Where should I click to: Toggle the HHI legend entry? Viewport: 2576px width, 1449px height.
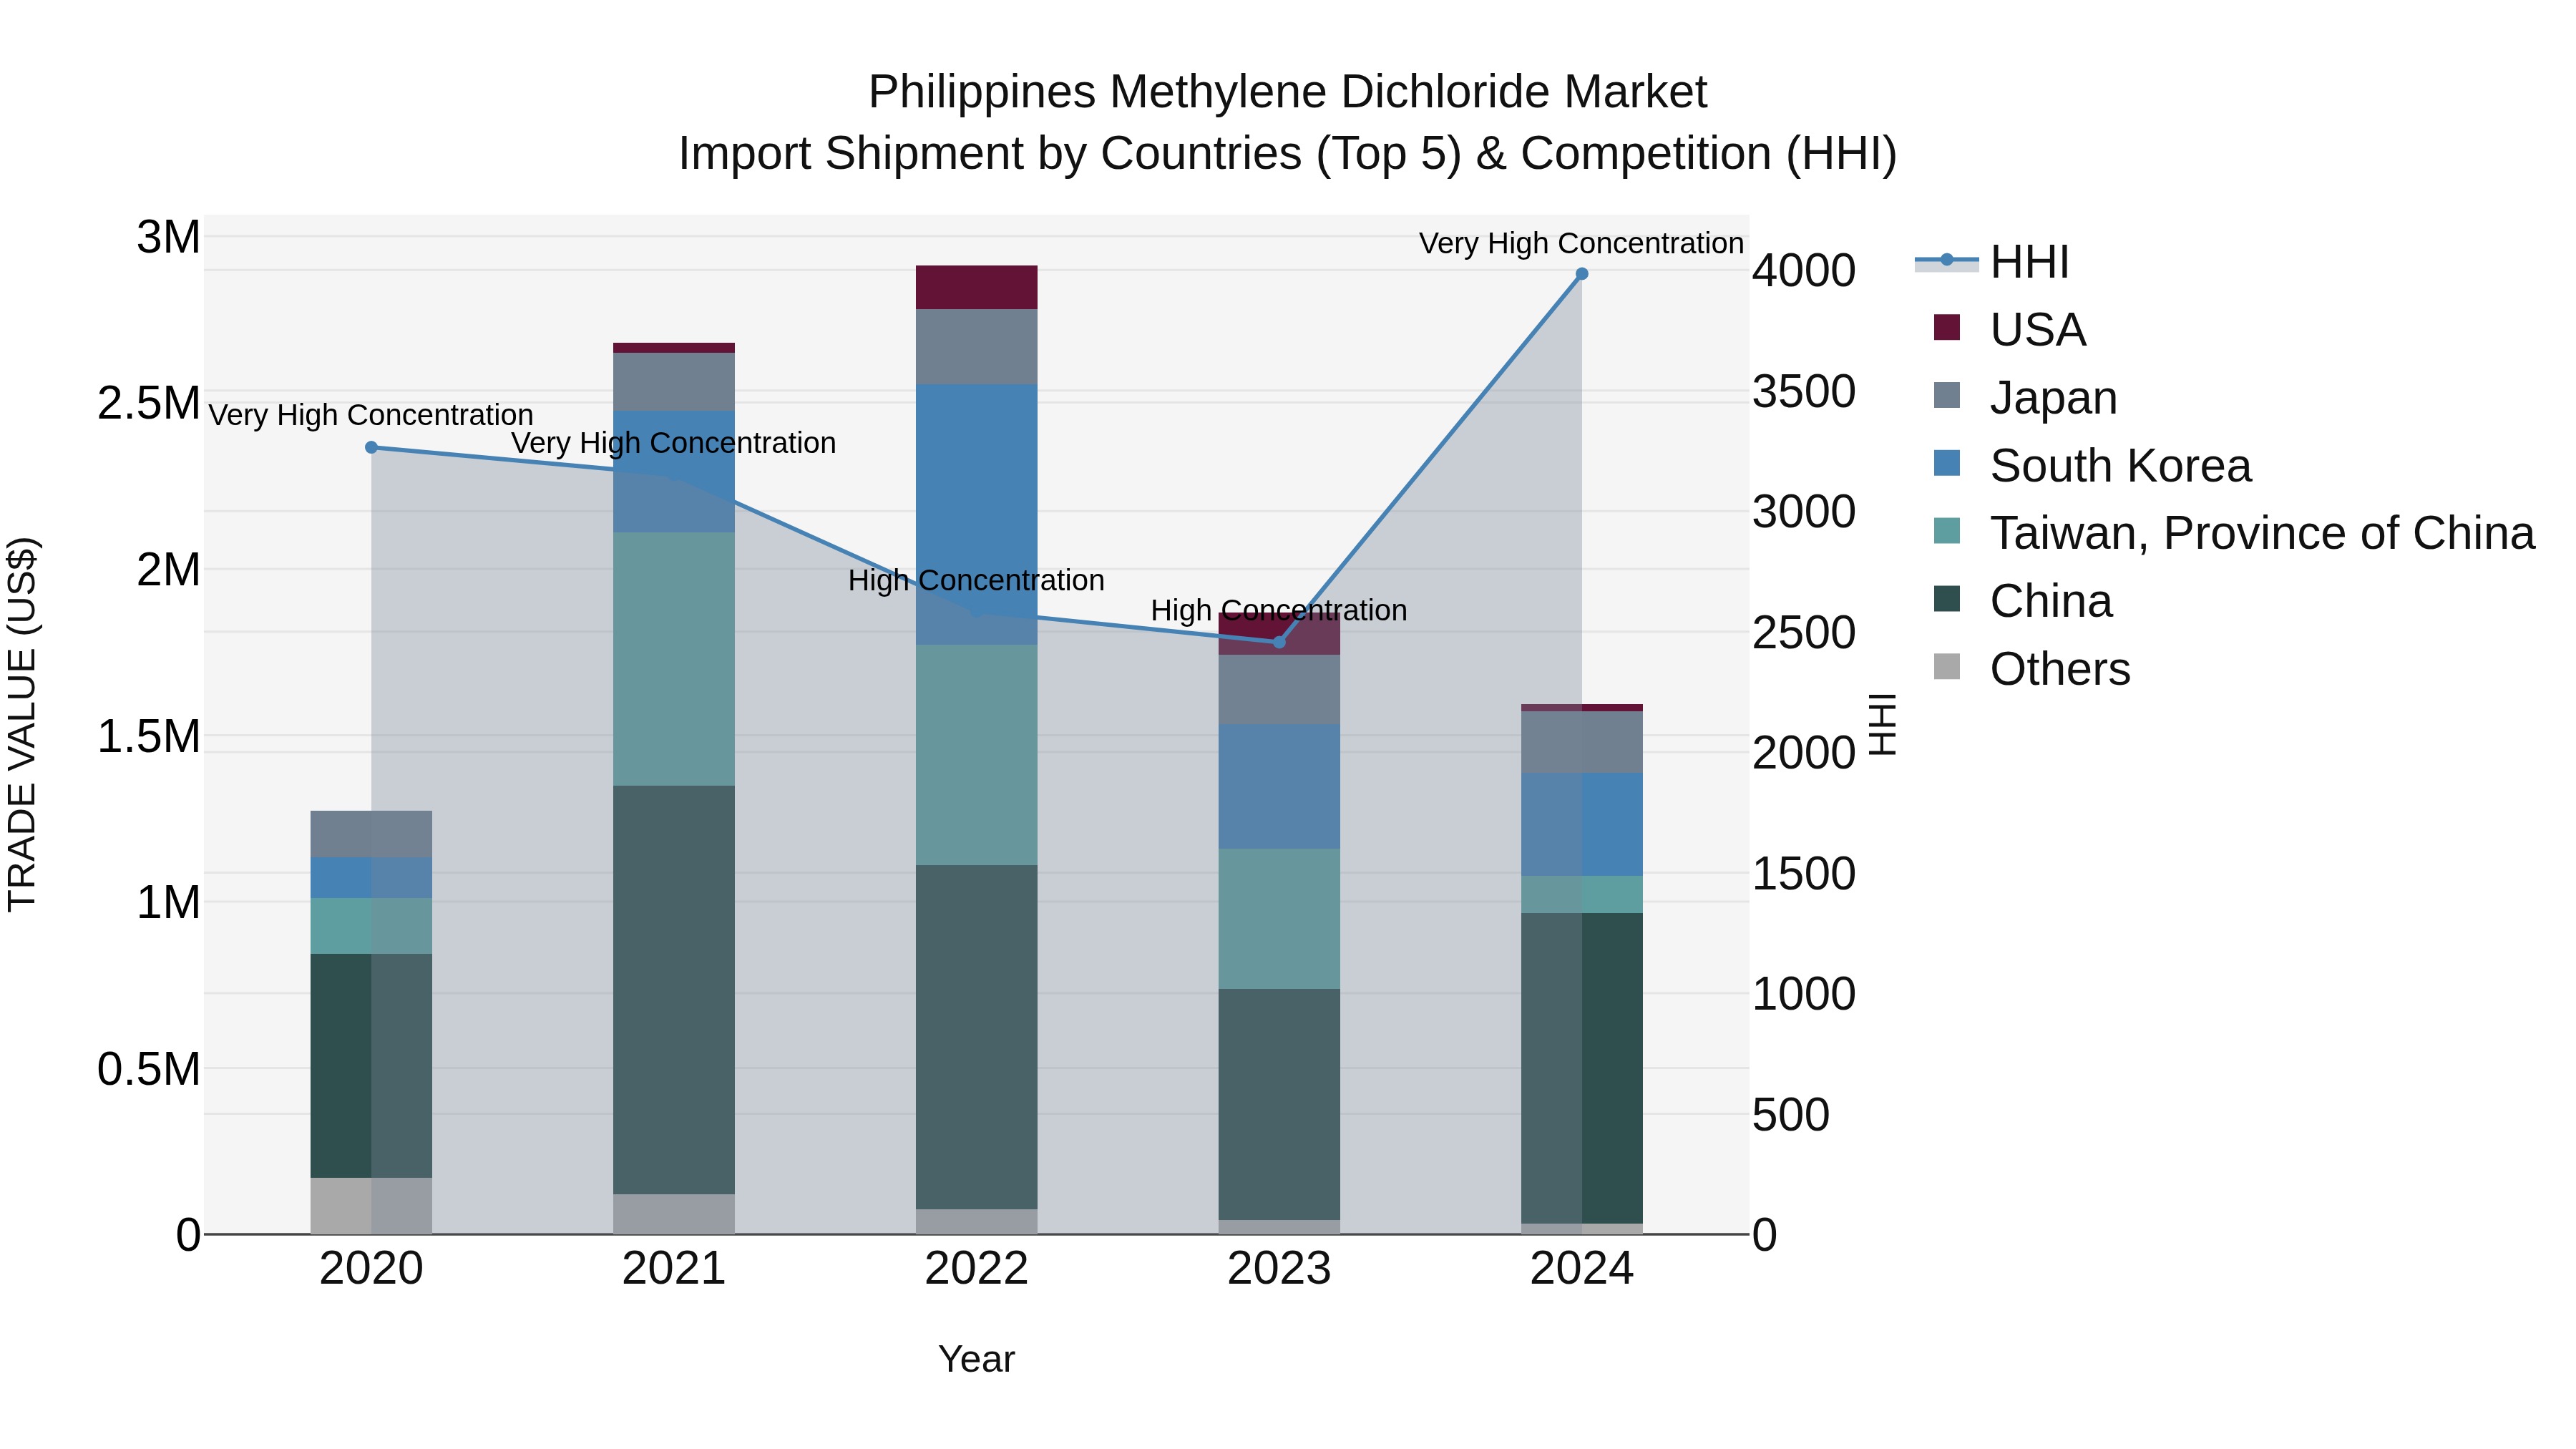click(1992, 262)
